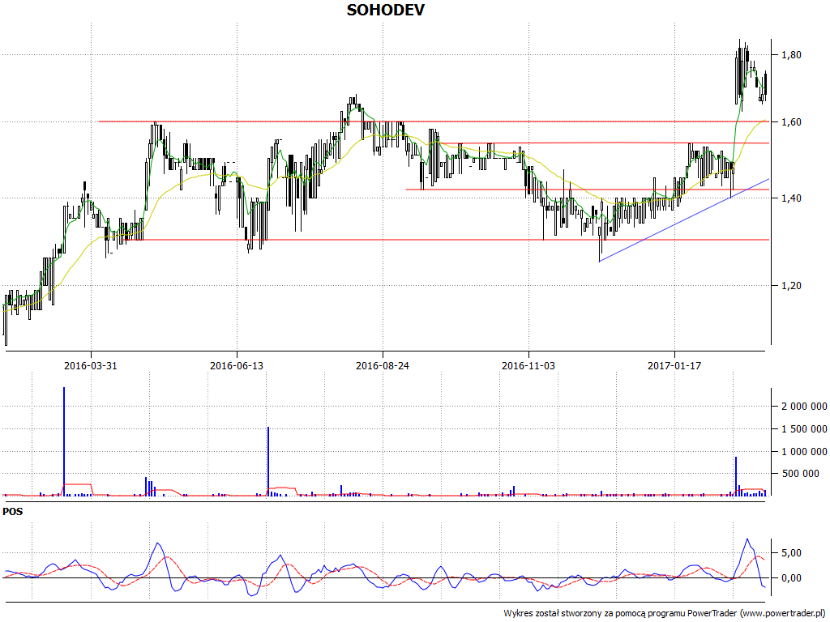Click the tallest volume spike near March 2016
Image resolution: width=830 pixels, height=622 pixels.
coord(64,441)
